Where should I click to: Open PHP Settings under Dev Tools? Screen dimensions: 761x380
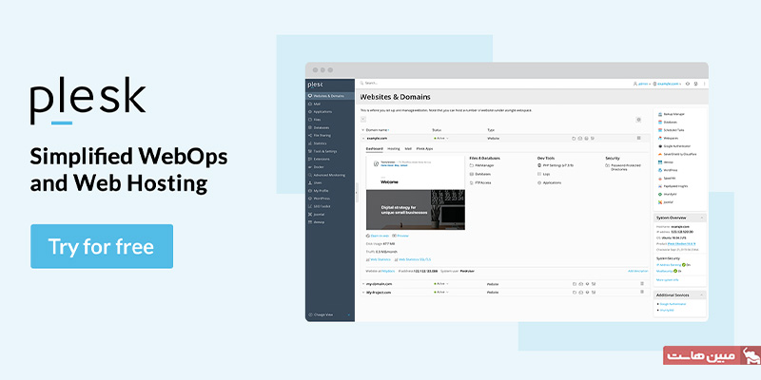tap(556, 165)
